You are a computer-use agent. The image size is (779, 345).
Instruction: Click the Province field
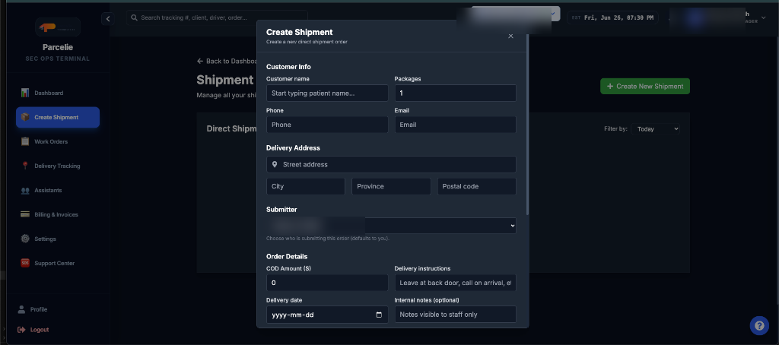391,186
